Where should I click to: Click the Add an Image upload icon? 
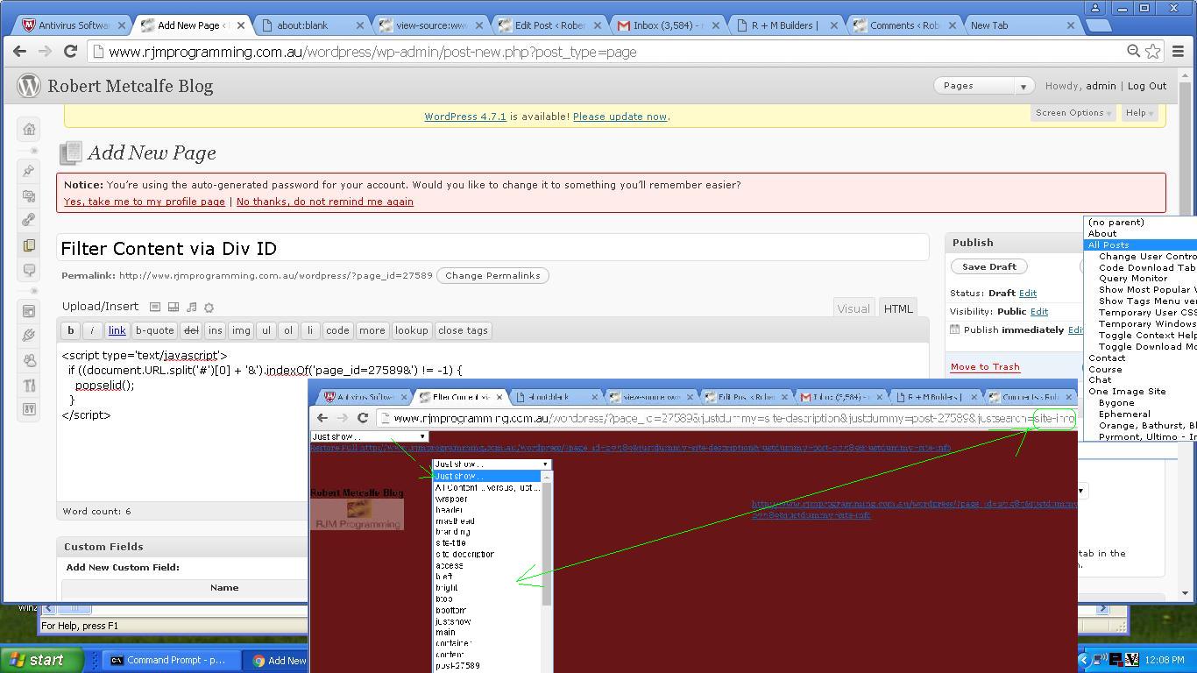154,307
